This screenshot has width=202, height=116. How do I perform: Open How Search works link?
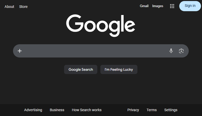[x=87, y=110]
